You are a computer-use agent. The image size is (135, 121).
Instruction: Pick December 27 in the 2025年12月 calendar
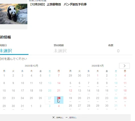[50, 100]
